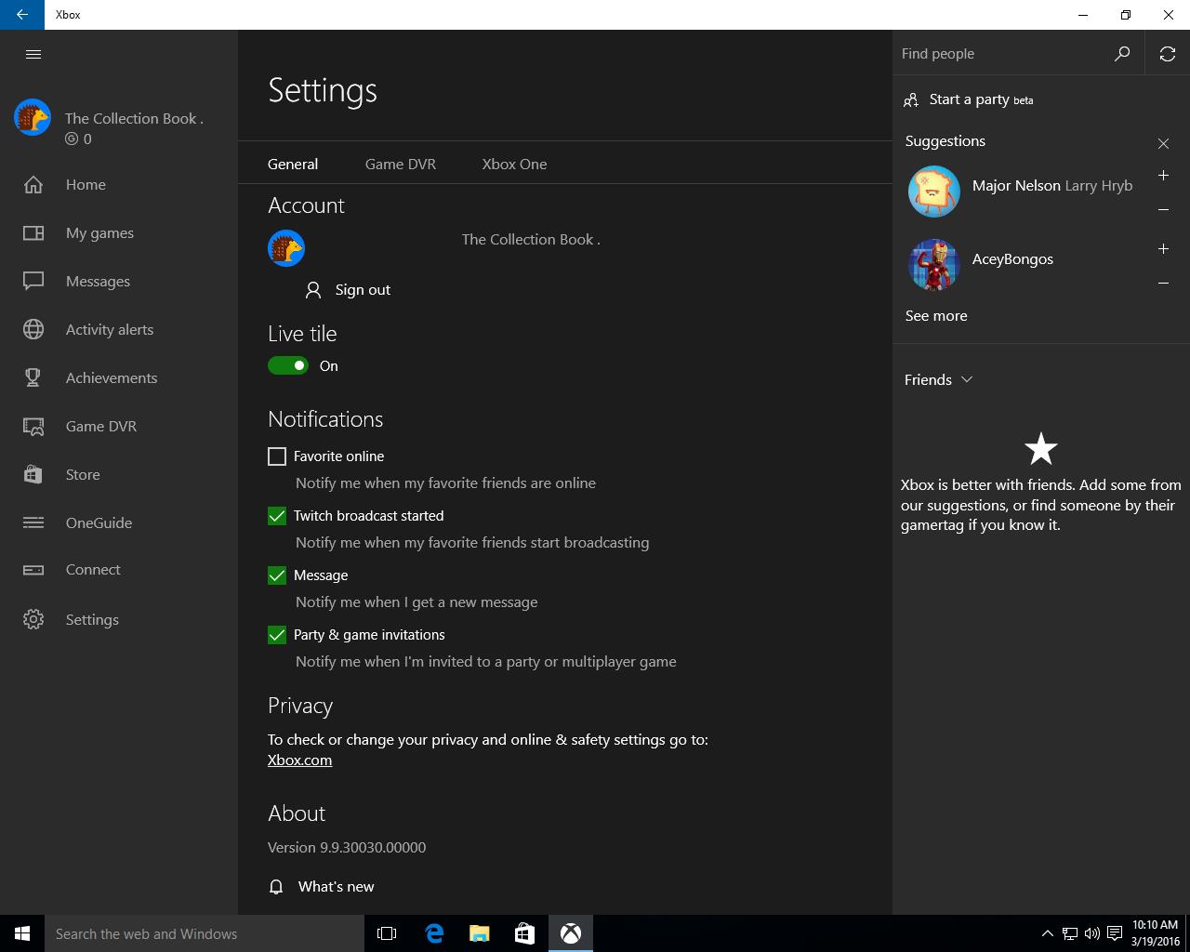Remove AceyBongos suggestion with minus
Image resolution: width=1190 pixels, height=952 pixels.
tap(1163, 283)
